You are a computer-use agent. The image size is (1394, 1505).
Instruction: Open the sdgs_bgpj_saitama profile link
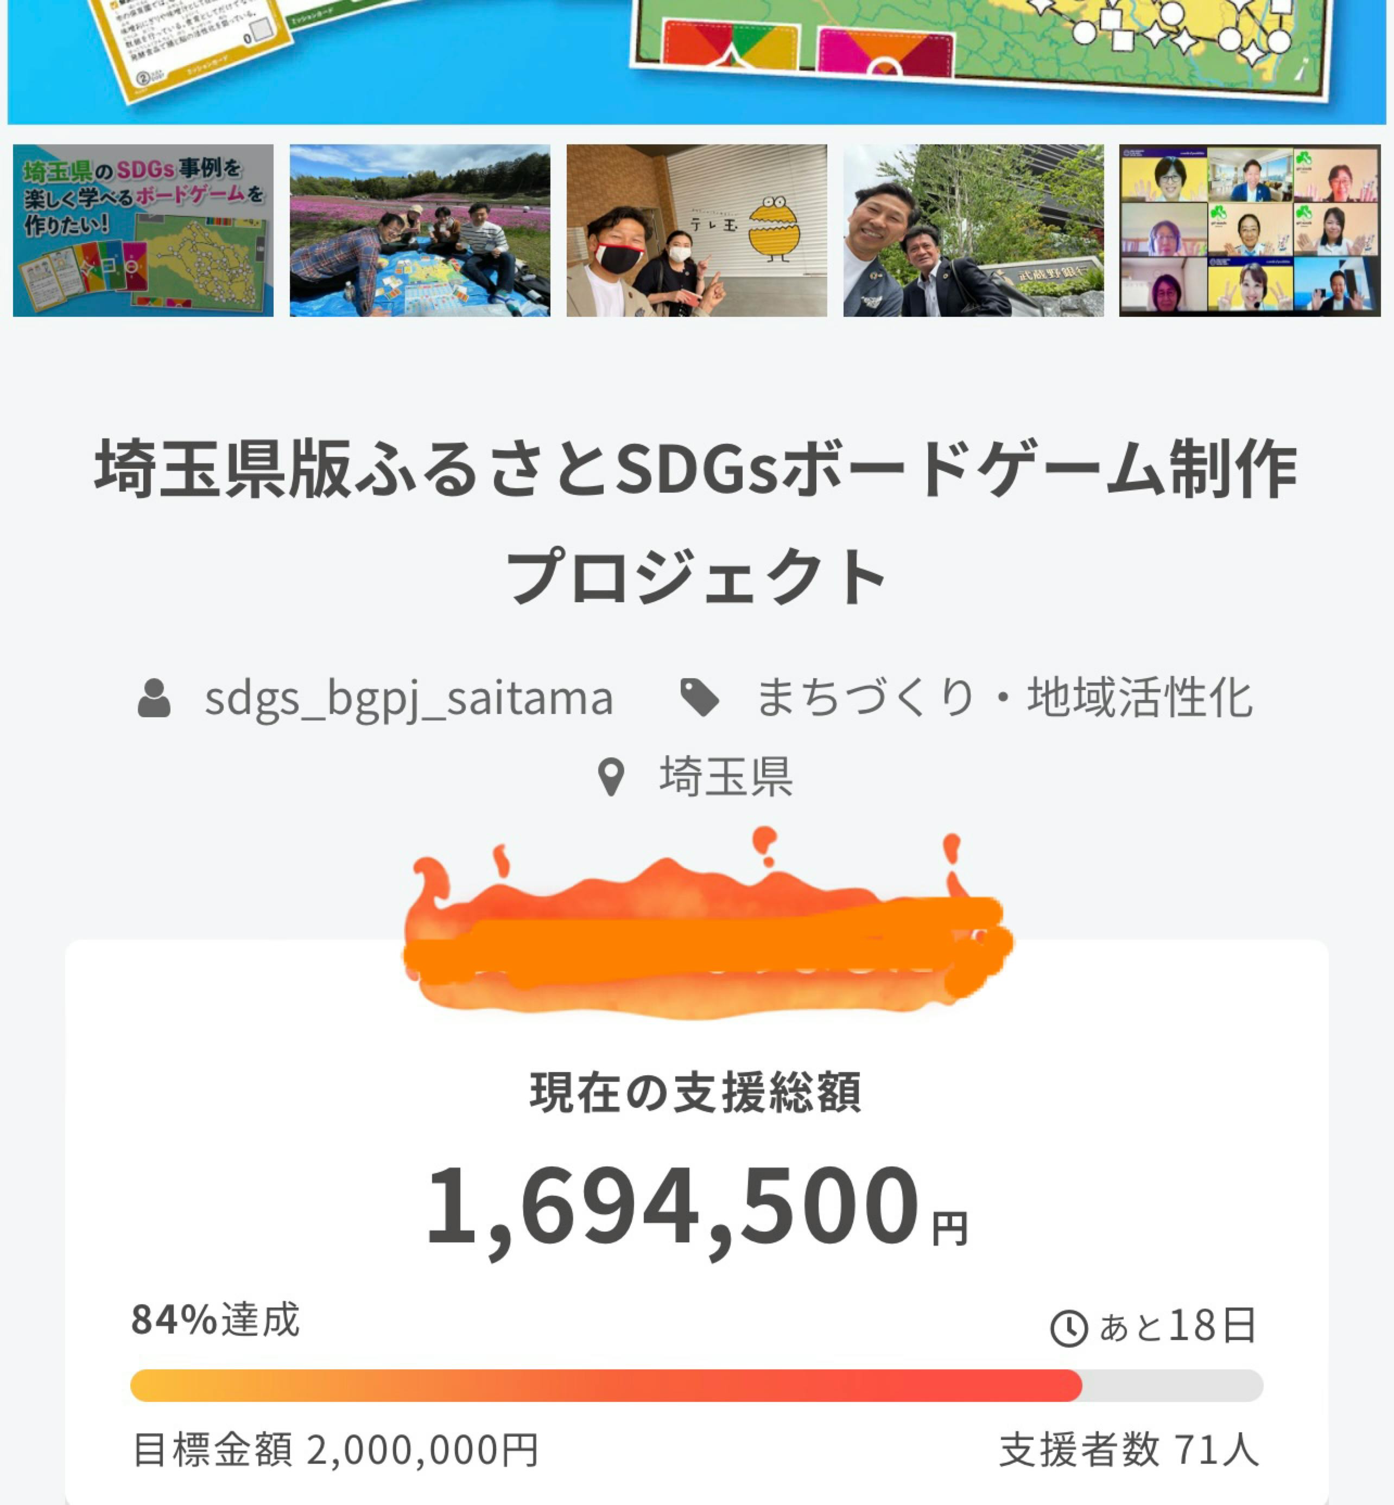(408, 698)
